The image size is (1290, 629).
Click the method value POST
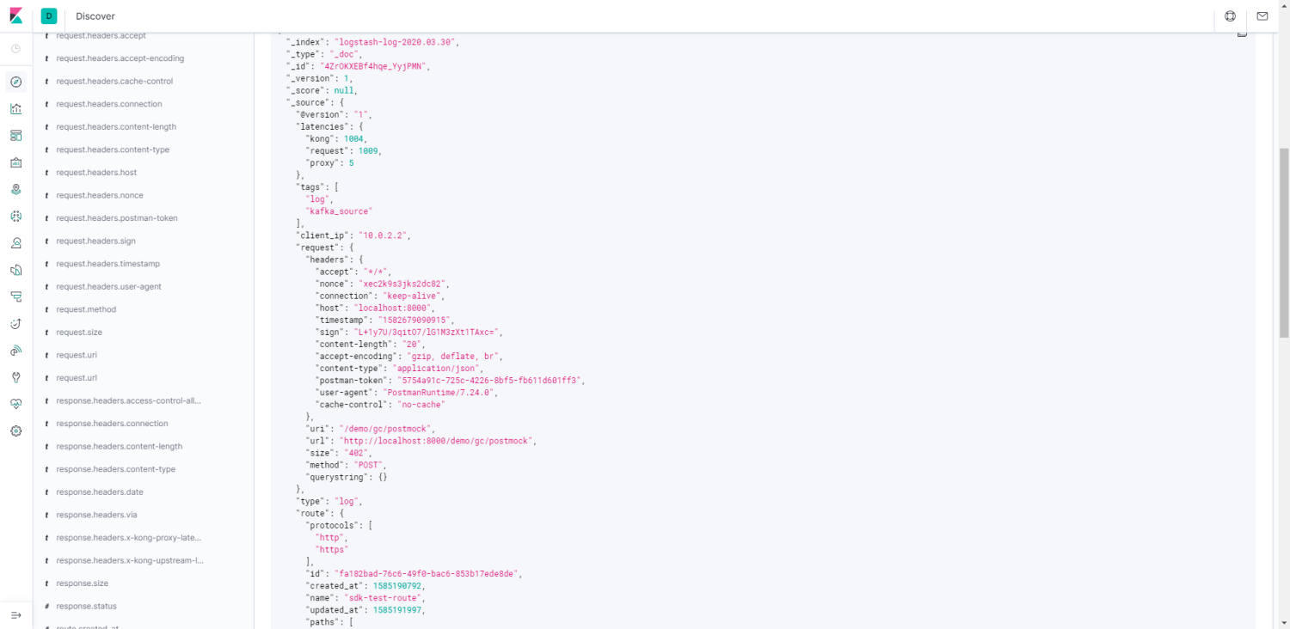point(368,465)
